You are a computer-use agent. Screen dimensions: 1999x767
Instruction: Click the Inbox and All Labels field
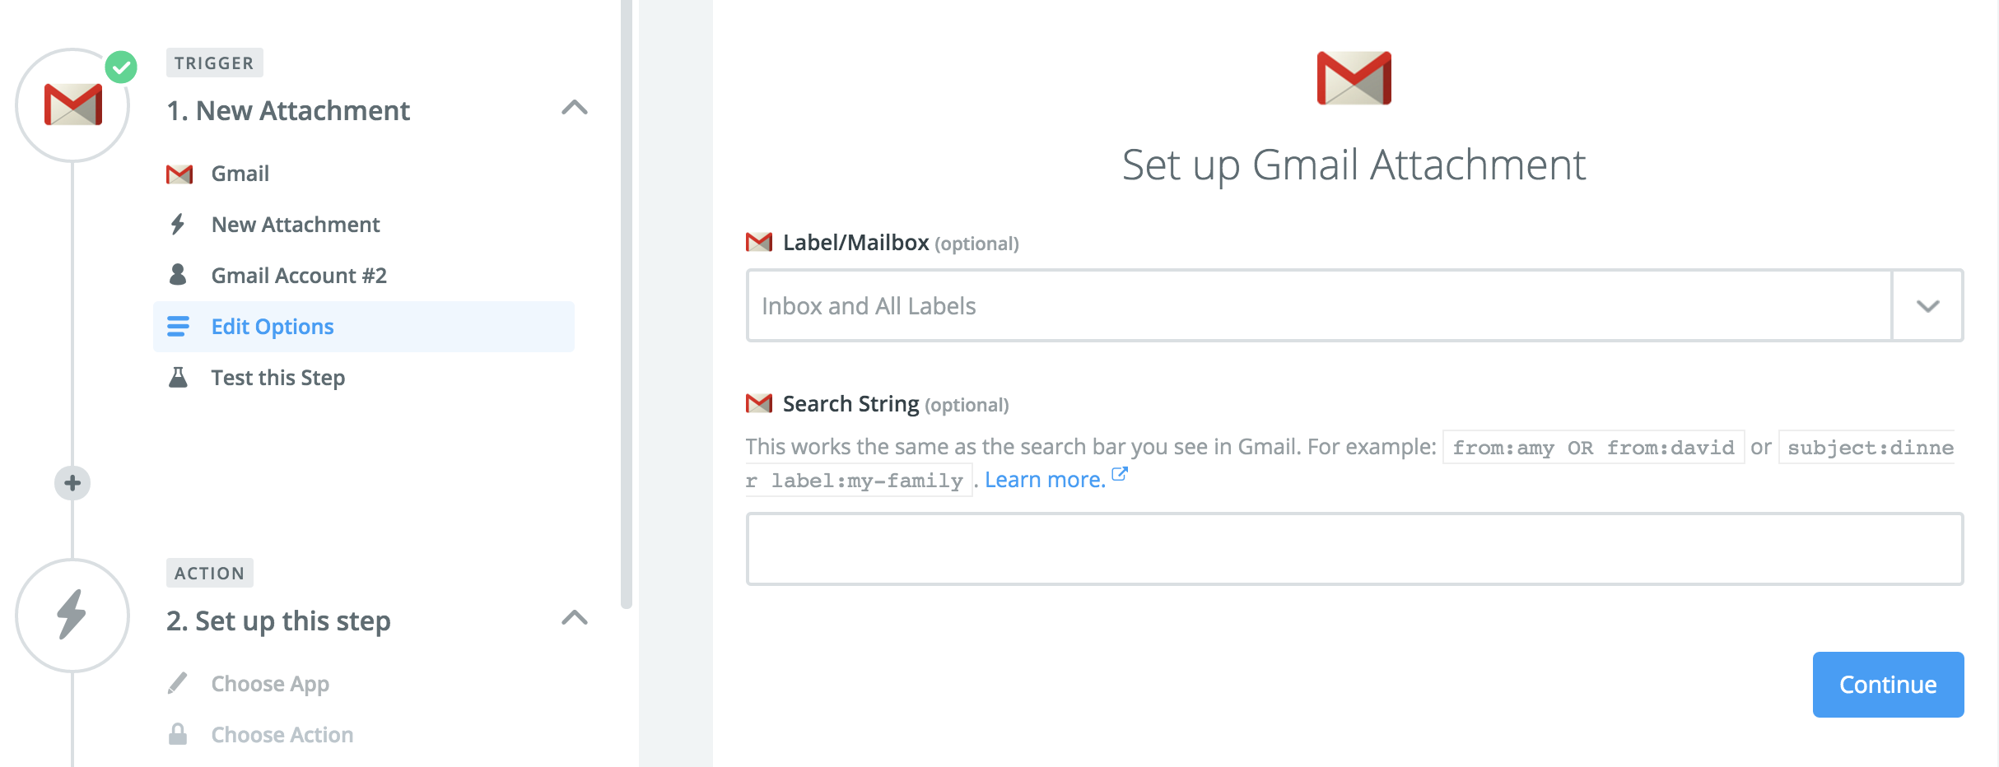point(1319,306)
